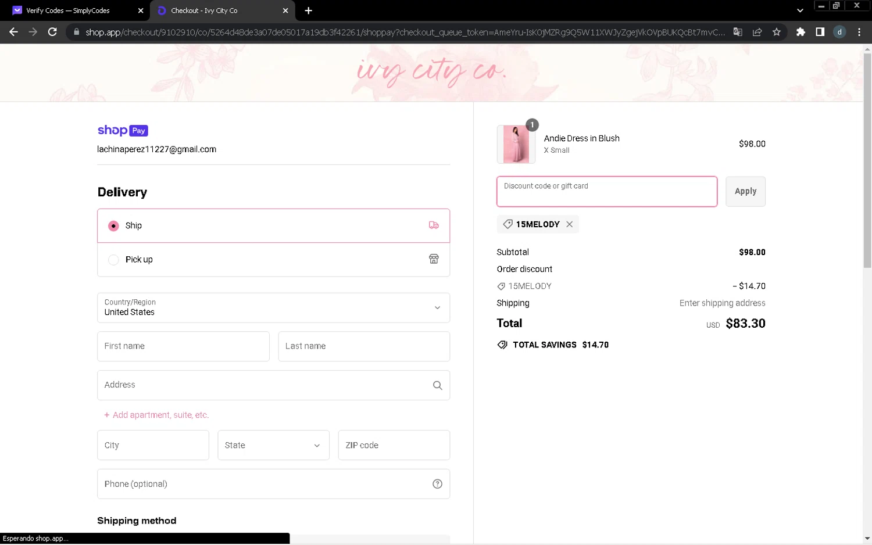The width and height of the screenshot is (872, 545).
Task: Focus the City field
Action: coord(153,445)
